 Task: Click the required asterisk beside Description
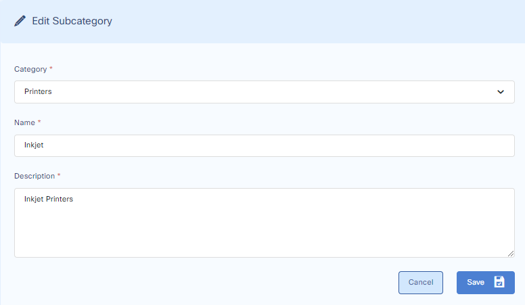(59, 176)
